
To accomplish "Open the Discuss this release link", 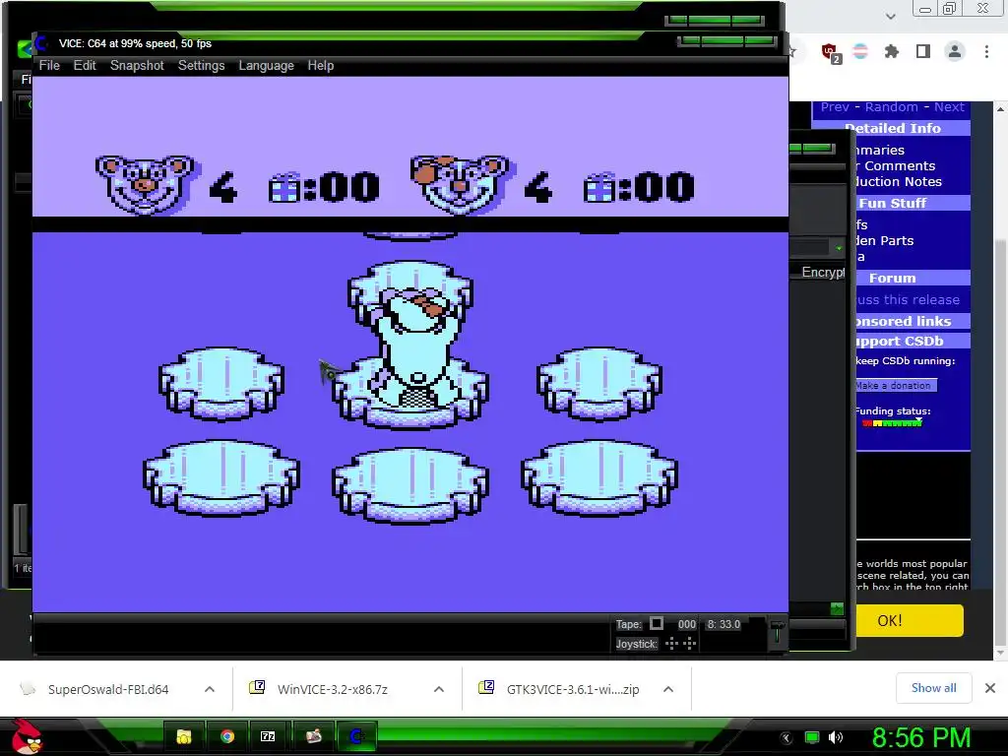I will pos(908,299).
